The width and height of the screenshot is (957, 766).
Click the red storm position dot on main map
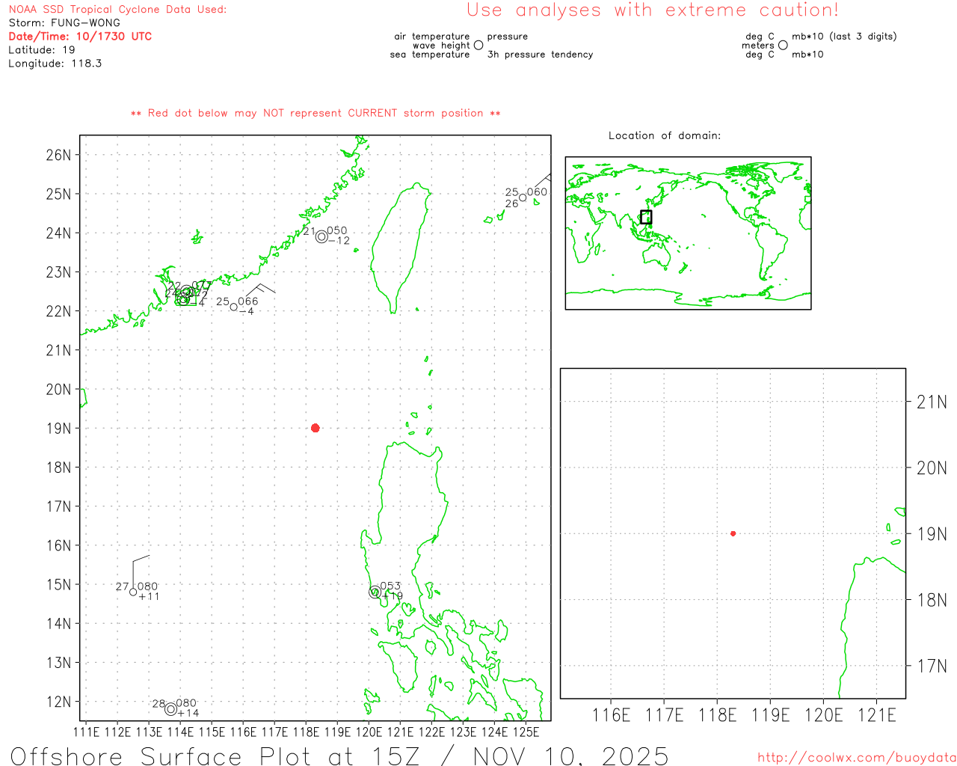click(x=316, y=428)
